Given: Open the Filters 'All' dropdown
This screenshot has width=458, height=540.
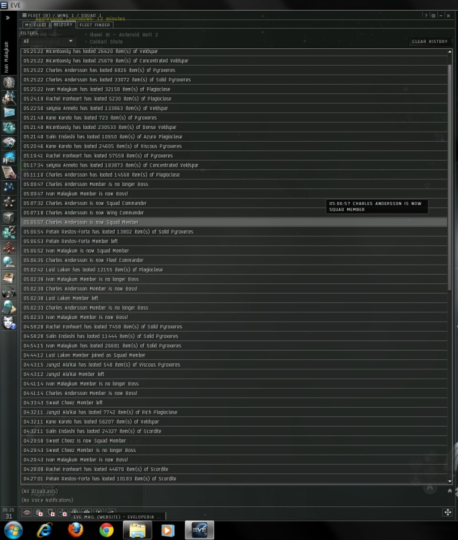Looking at the screenshot, I should click(x=48, y=41).
